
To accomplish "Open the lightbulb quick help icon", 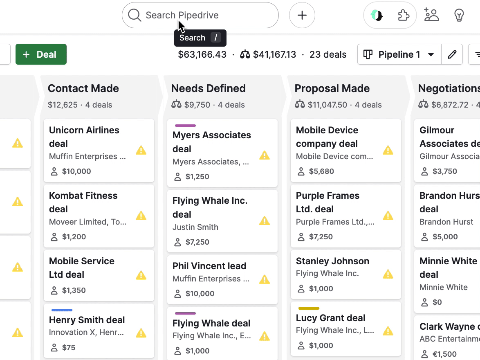I will pos(459,15).
